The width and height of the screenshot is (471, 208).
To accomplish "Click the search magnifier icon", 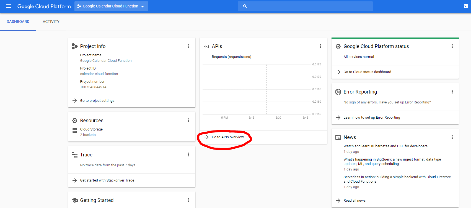I will pyautogui.click(x=245, y=6).
